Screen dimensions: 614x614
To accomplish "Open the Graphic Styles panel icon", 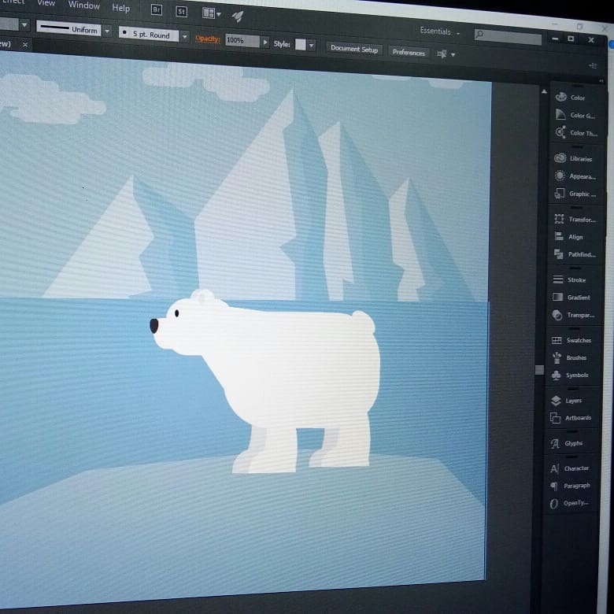I will click(x=560, y=193).
